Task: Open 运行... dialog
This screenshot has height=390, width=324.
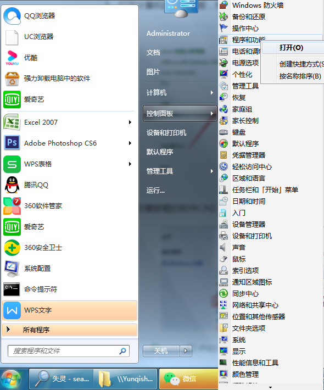Action: [155, 191]
